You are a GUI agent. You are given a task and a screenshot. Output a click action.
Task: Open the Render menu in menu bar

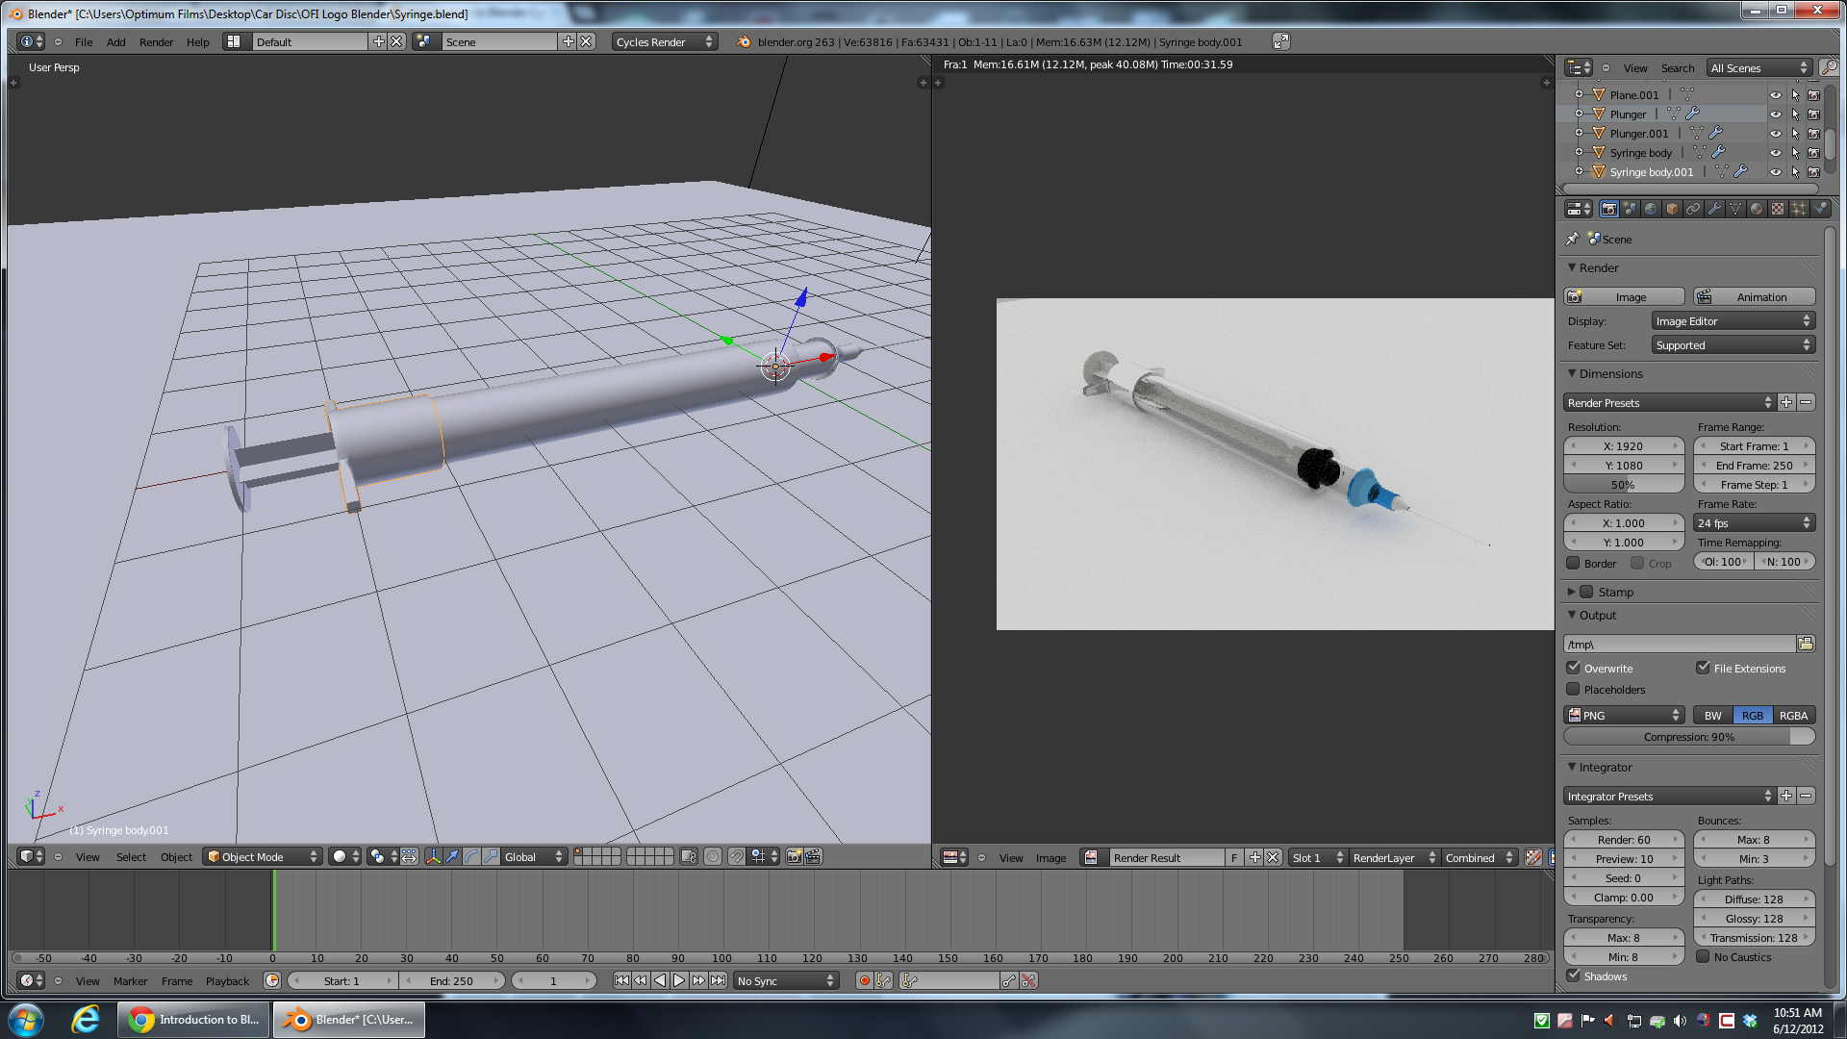coord(154,42)
